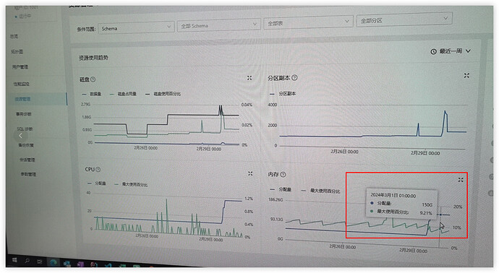Click the help icon next to 内存
499x273 pixels.
283,174
